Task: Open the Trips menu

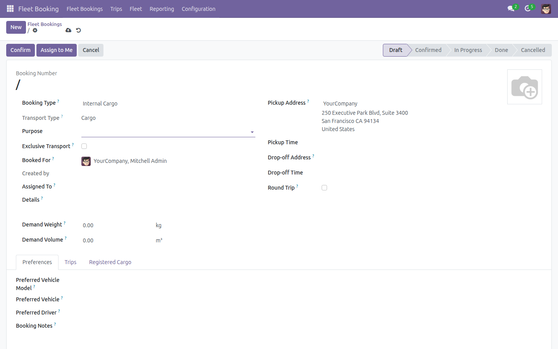Action: (116, 9)
